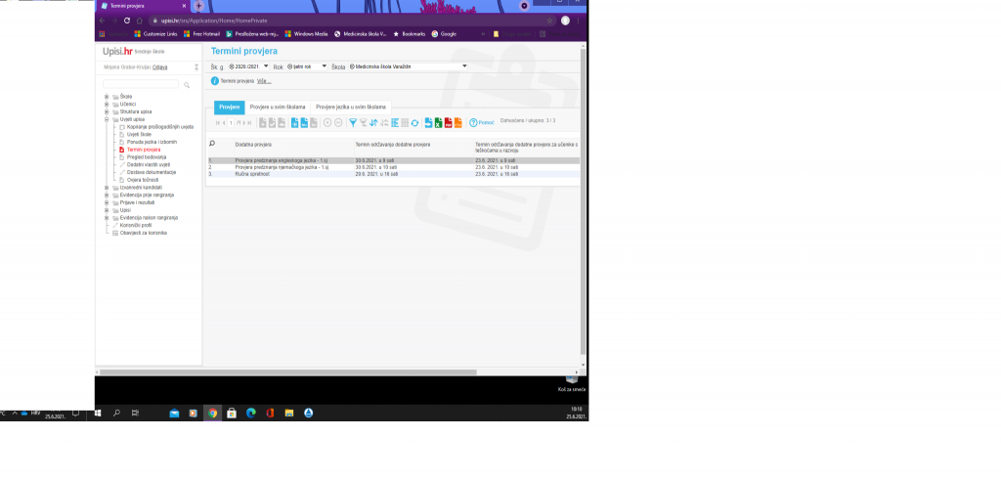Collapse the Uvjeti upisa tree folder
This screenshot has width=1001, height=480.
[107, 118]
